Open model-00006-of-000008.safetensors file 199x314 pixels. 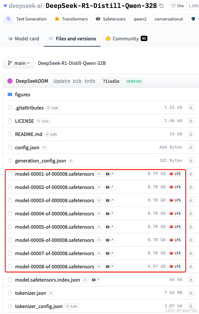pyautogui.click(x=55, y=240)
